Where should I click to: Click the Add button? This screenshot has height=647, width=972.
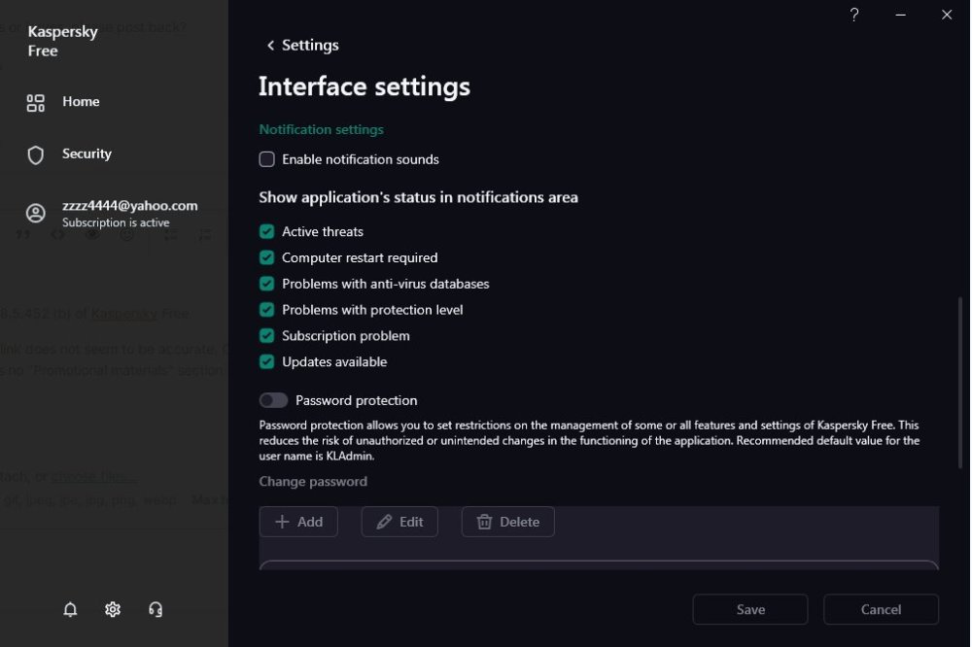[x=298, y=522]
